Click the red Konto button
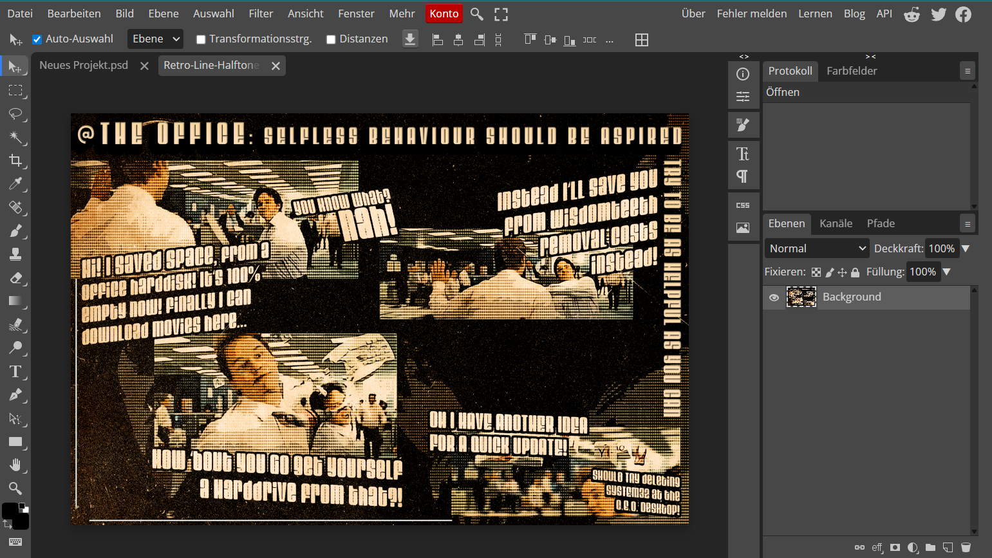Image resolution: width=992 pixels, height=558 pixels. pos(444,14)
